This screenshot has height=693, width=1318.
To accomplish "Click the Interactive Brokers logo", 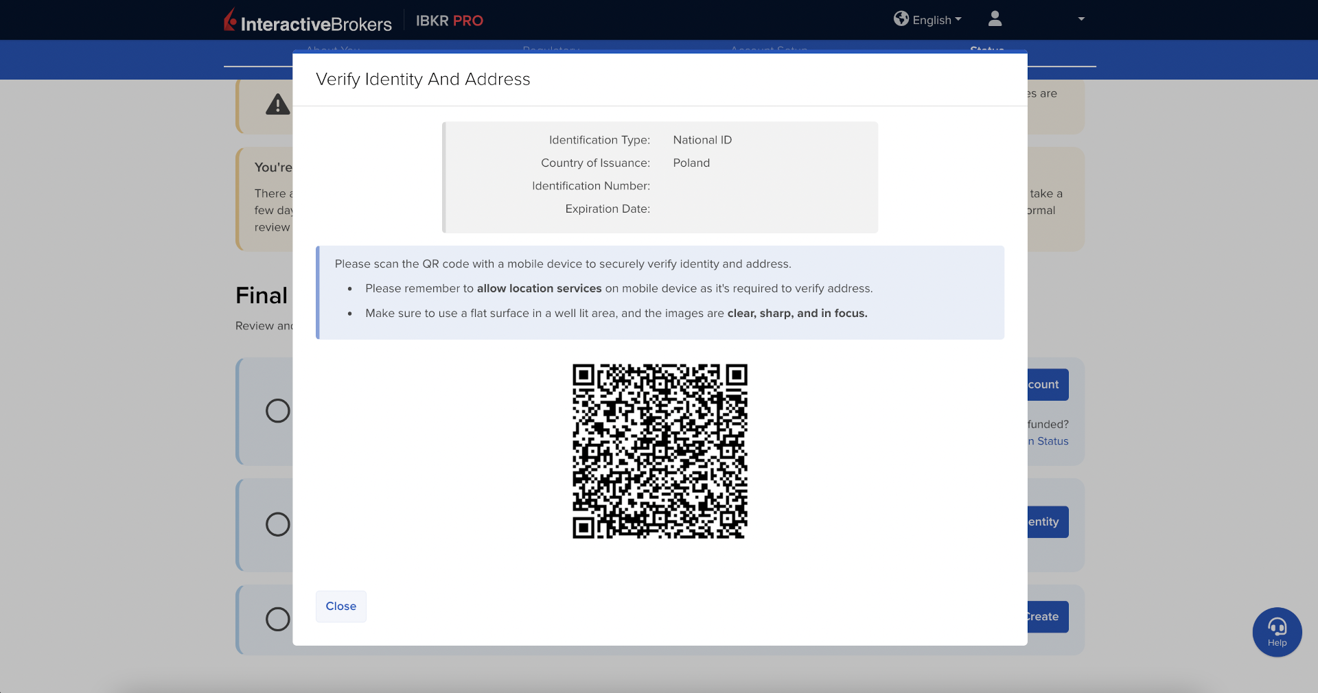I will tap(308, 21).
